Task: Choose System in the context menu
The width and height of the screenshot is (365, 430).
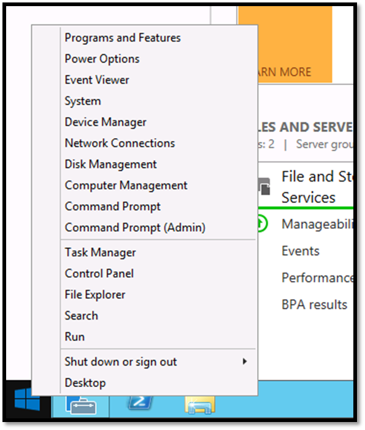Action: point(83,101)
